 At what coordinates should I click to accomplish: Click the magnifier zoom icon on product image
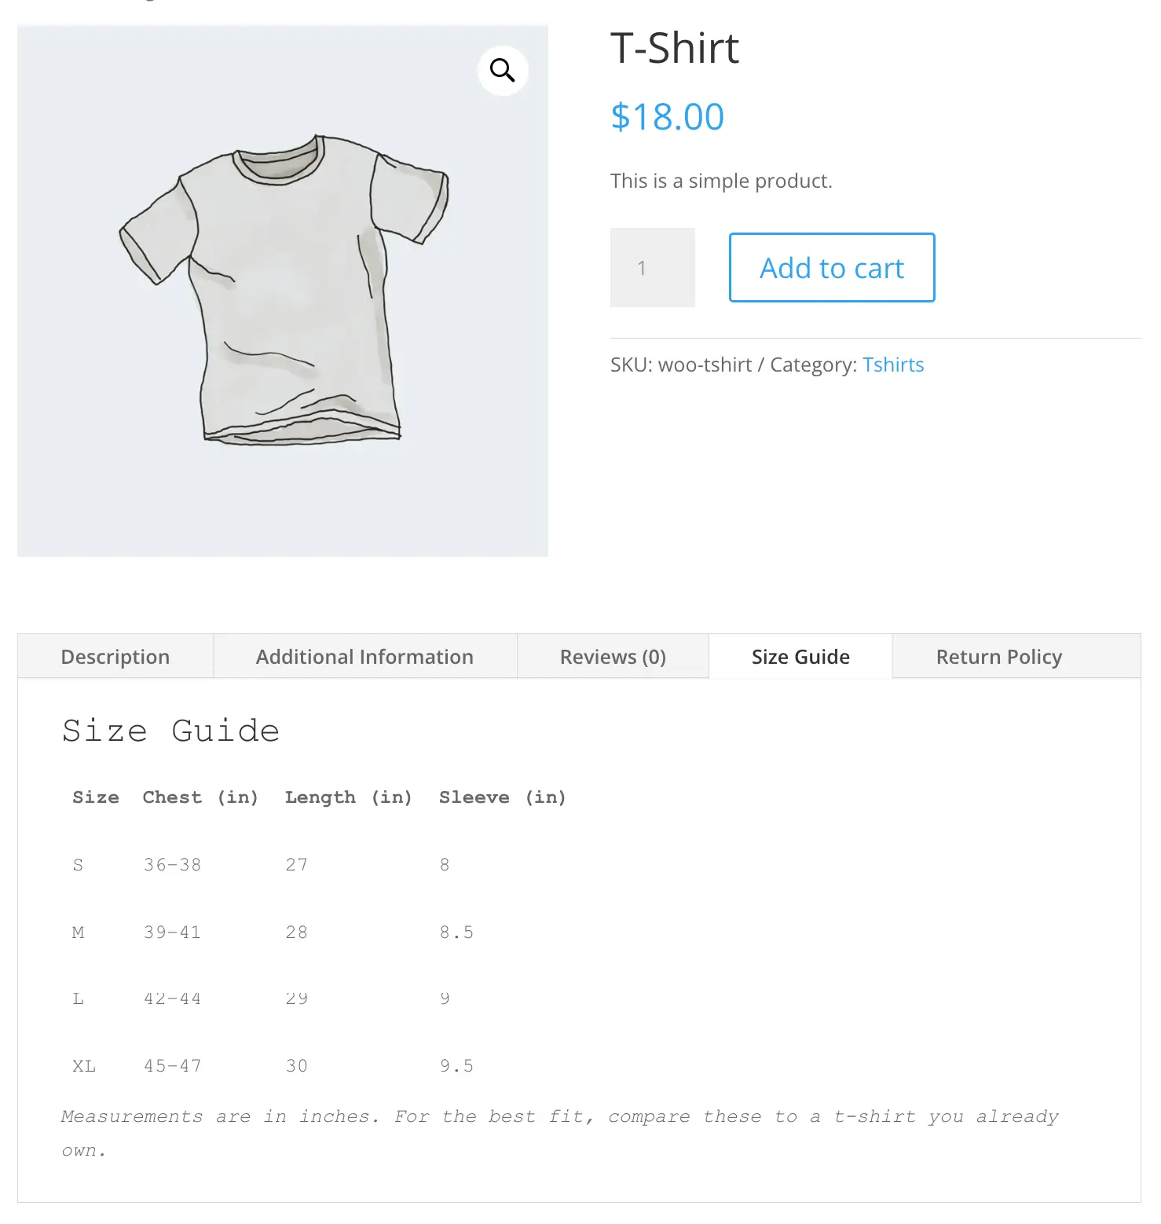[x=503, y=71]
